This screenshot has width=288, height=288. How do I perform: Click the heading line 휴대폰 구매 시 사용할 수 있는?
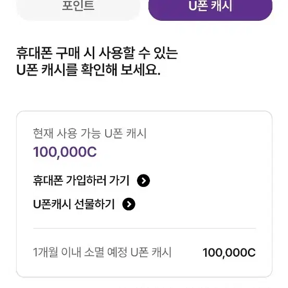[x=97, y=53]
